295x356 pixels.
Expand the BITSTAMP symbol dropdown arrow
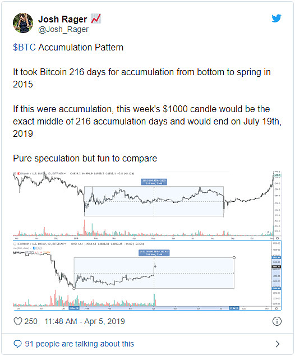pos(66,244)
